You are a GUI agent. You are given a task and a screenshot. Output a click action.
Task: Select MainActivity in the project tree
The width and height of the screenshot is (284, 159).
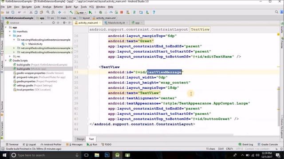[35, 44]
